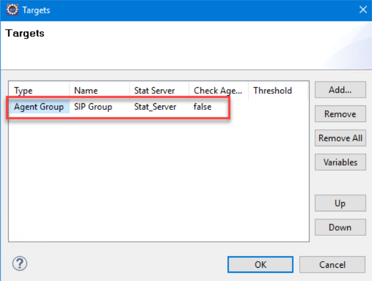Image resolution: width=372 pixels, height=281 pixels.
Task: Click the help question mark icon
Action: tap(20, 263)
